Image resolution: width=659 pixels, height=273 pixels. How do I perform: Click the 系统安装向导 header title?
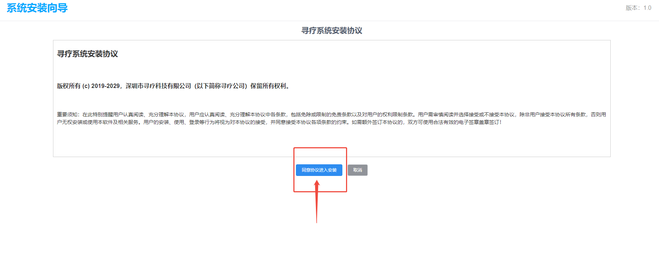pos(37,8)
